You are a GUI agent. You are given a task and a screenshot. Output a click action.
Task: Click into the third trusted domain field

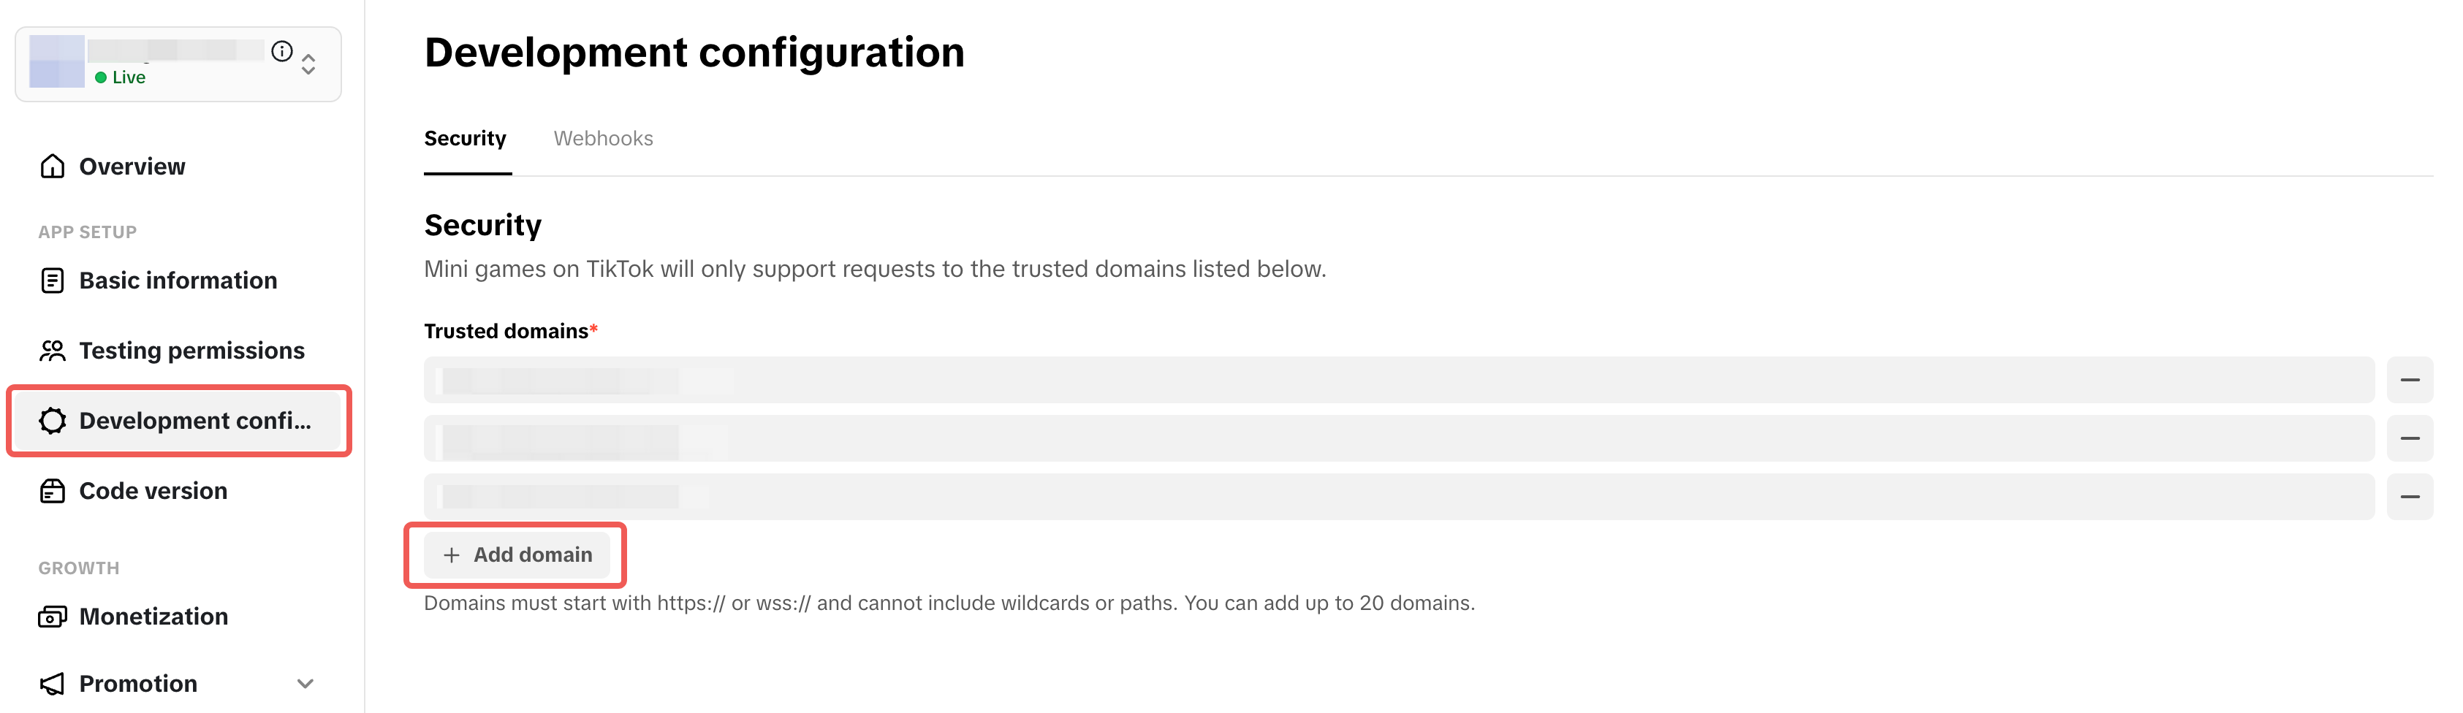tap(1399, 497)
